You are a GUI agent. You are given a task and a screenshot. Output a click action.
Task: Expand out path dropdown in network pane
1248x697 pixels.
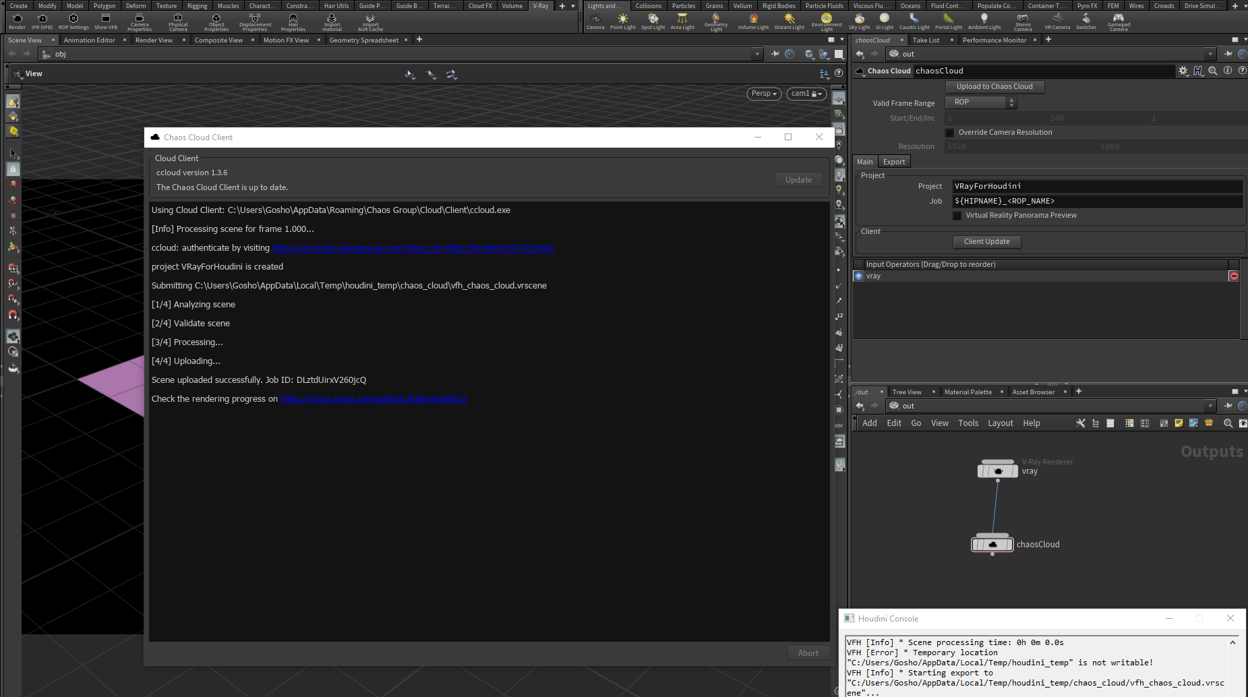(x=1210, y=406)
